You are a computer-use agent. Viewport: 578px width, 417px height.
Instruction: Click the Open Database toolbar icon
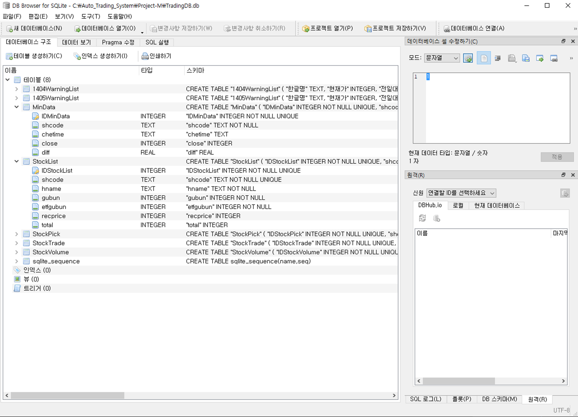77,29
